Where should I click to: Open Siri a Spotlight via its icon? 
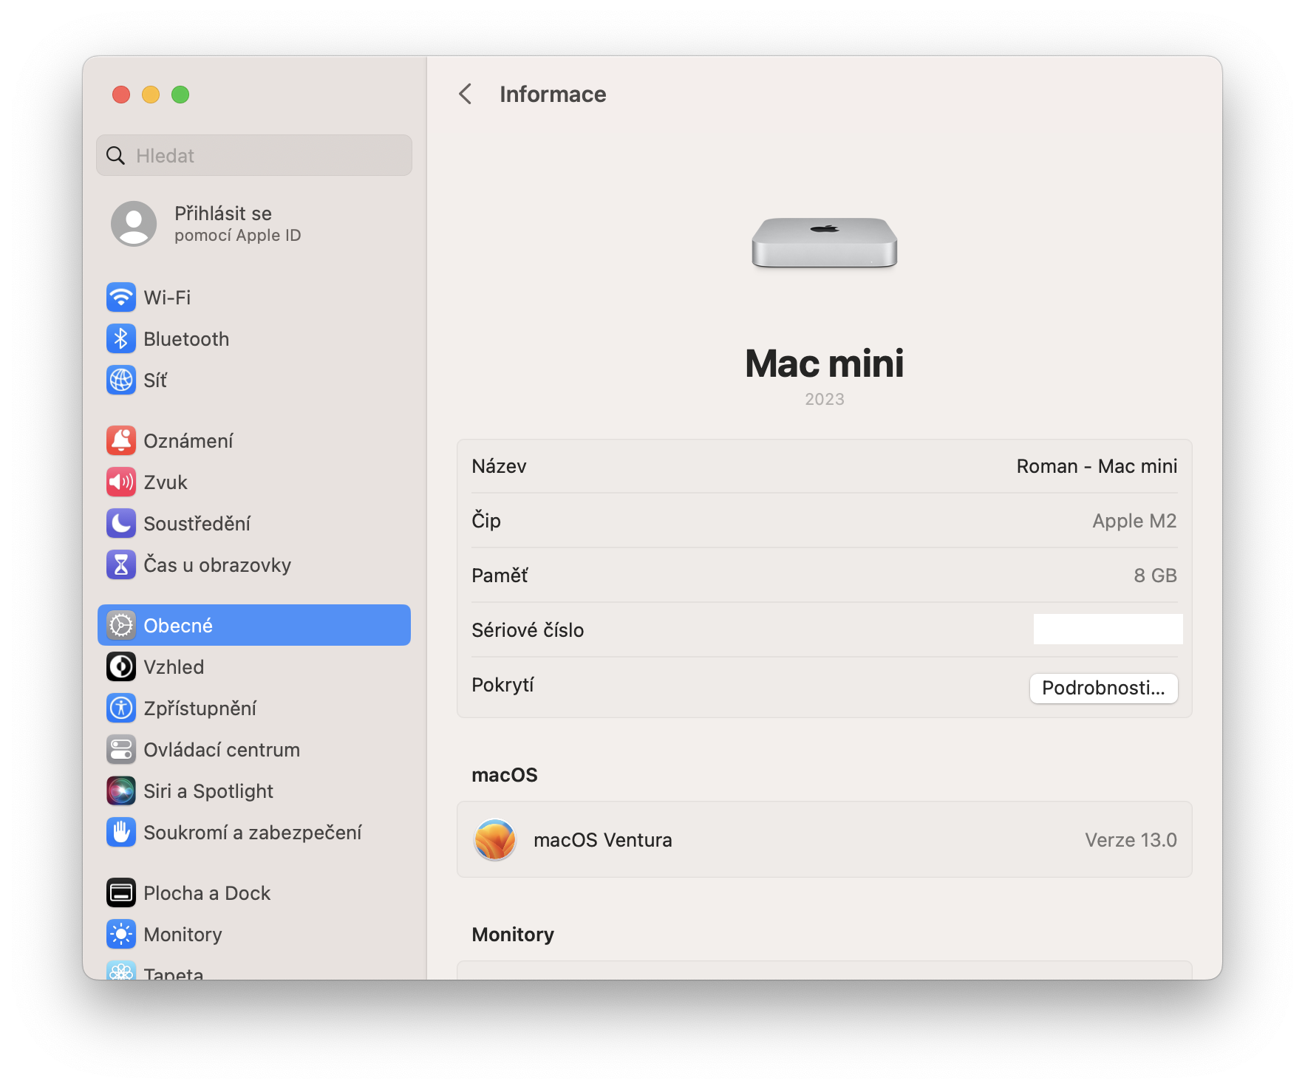click(122, 791)
